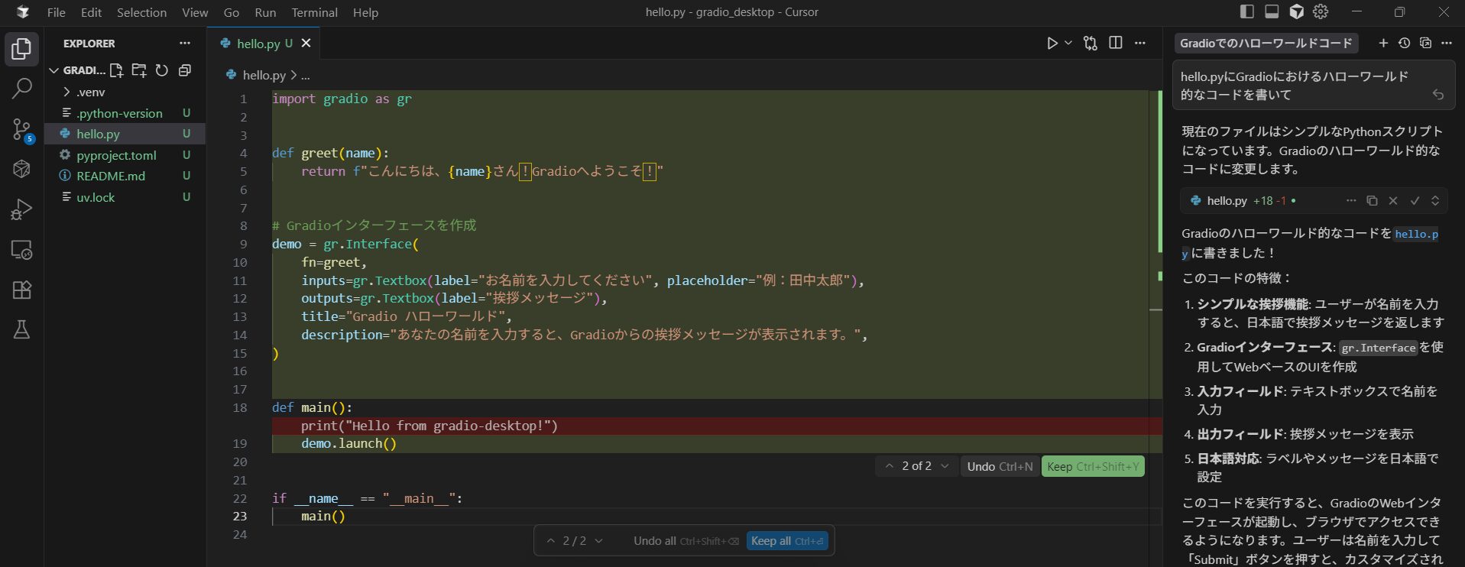Image resolution: width=1465 pixels, height=567 pixels.
Task: Open the run options dropdown arrow
Action: coord(1068,44)
